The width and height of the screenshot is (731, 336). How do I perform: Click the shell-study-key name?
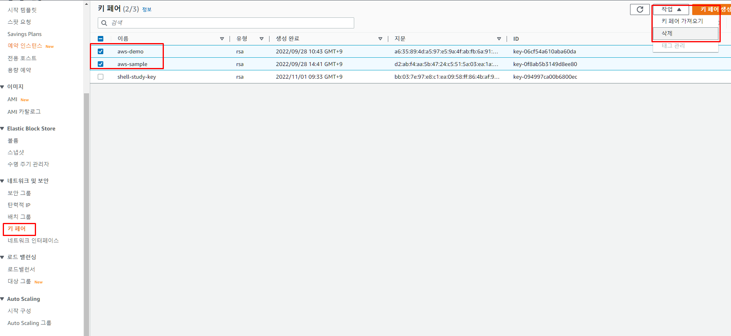click(137, 77)
